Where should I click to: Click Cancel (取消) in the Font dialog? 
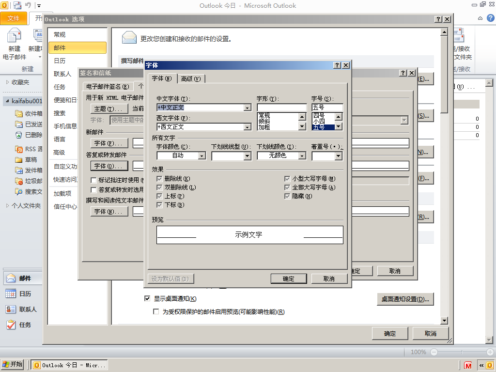tap(329, 279)
